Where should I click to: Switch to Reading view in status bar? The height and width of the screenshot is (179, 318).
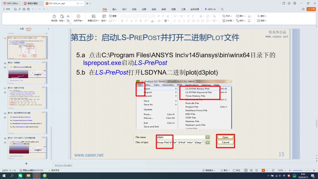pyautogui.click(x=256, y=170)
